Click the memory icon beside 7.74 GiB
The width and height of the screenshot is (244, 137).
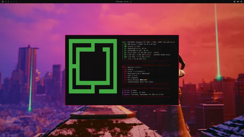tap(125, 57)
